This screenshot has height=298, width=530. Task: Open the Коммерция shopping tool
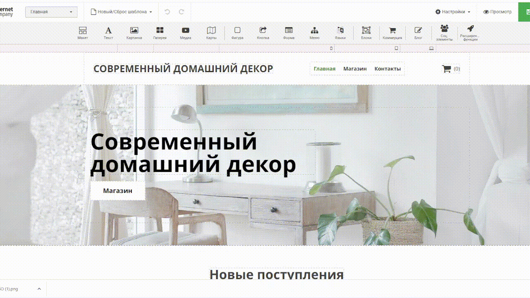(392, 33)
